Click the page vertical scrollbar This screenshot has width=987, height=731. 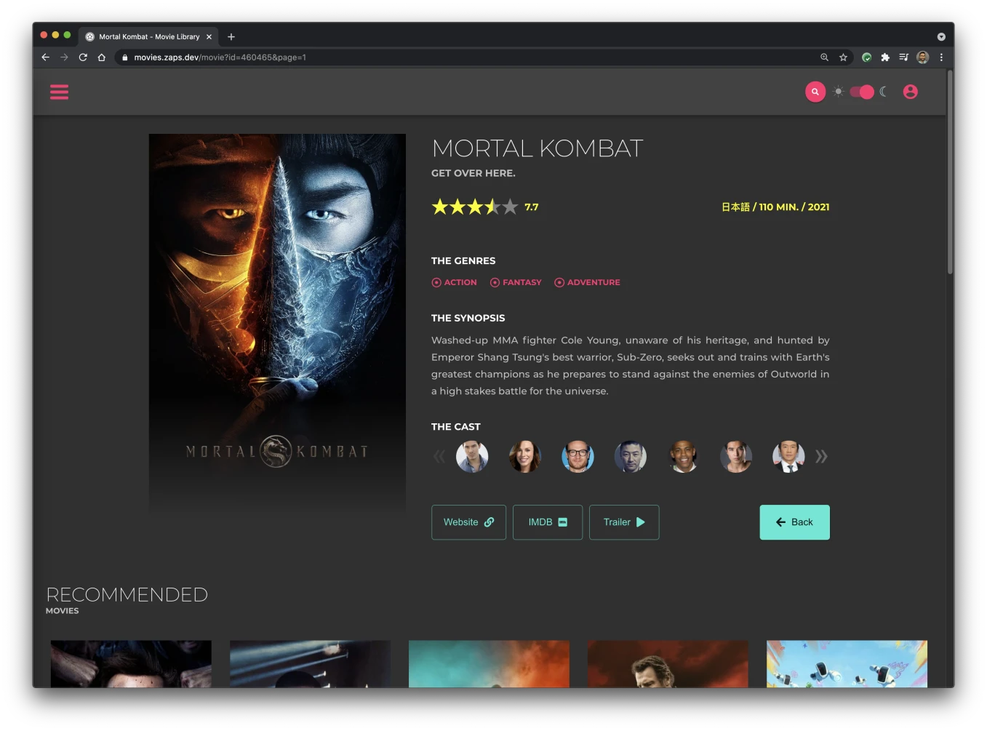(x=950, y=172)
